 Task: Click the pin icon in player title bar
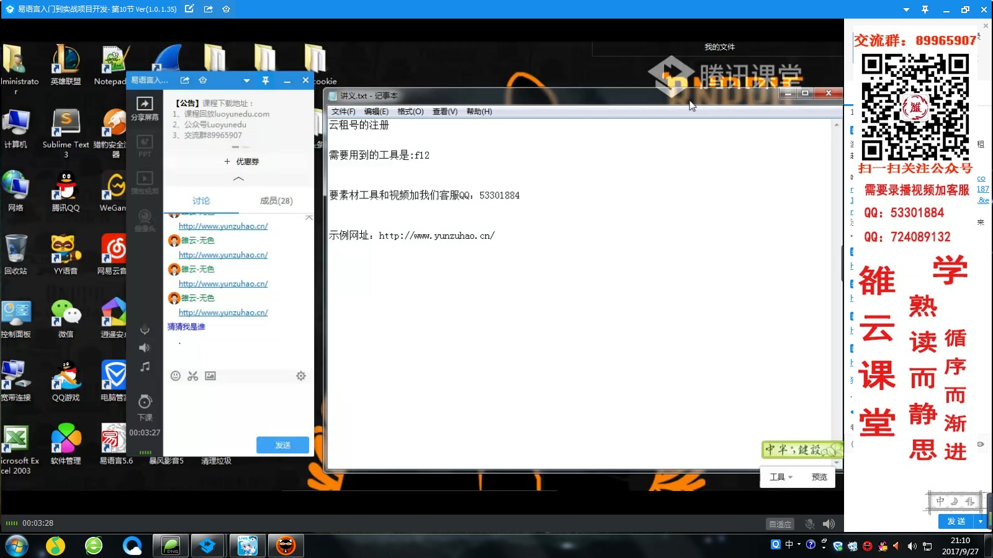925,9
